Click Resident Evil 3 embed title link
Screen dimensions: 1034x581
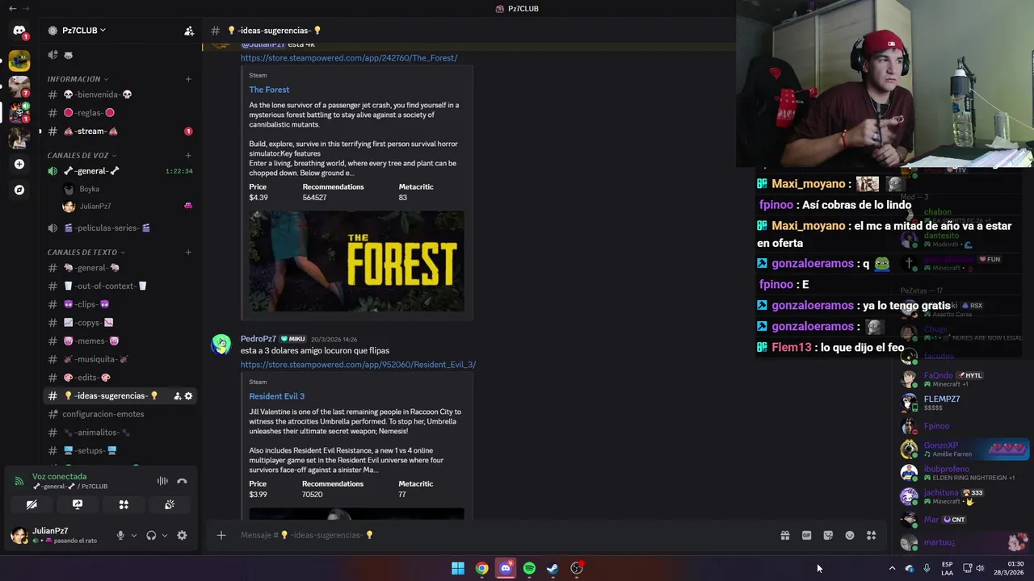(276, 396)
